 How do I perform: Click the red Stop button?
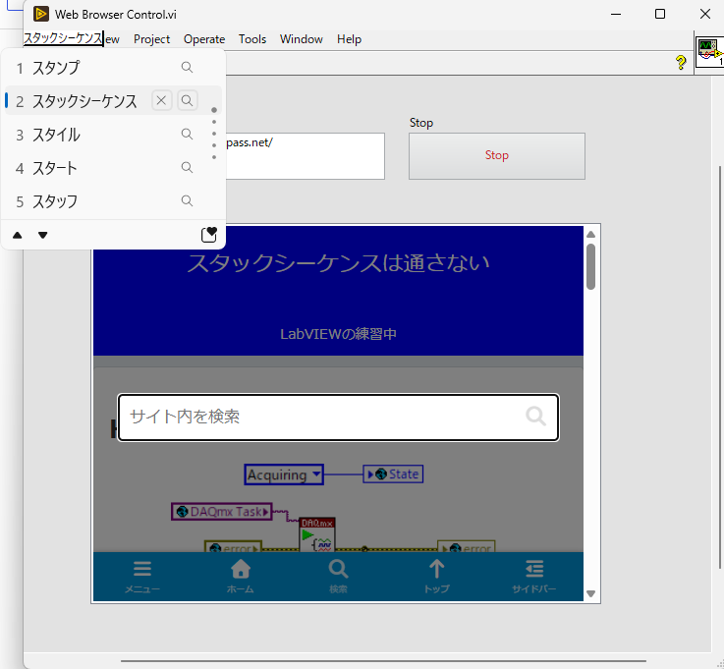tap(497, 156)
